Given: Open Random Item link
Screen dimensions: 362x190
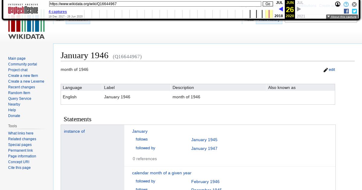Looking at the screenshot, I should click(x=19, y=93).
